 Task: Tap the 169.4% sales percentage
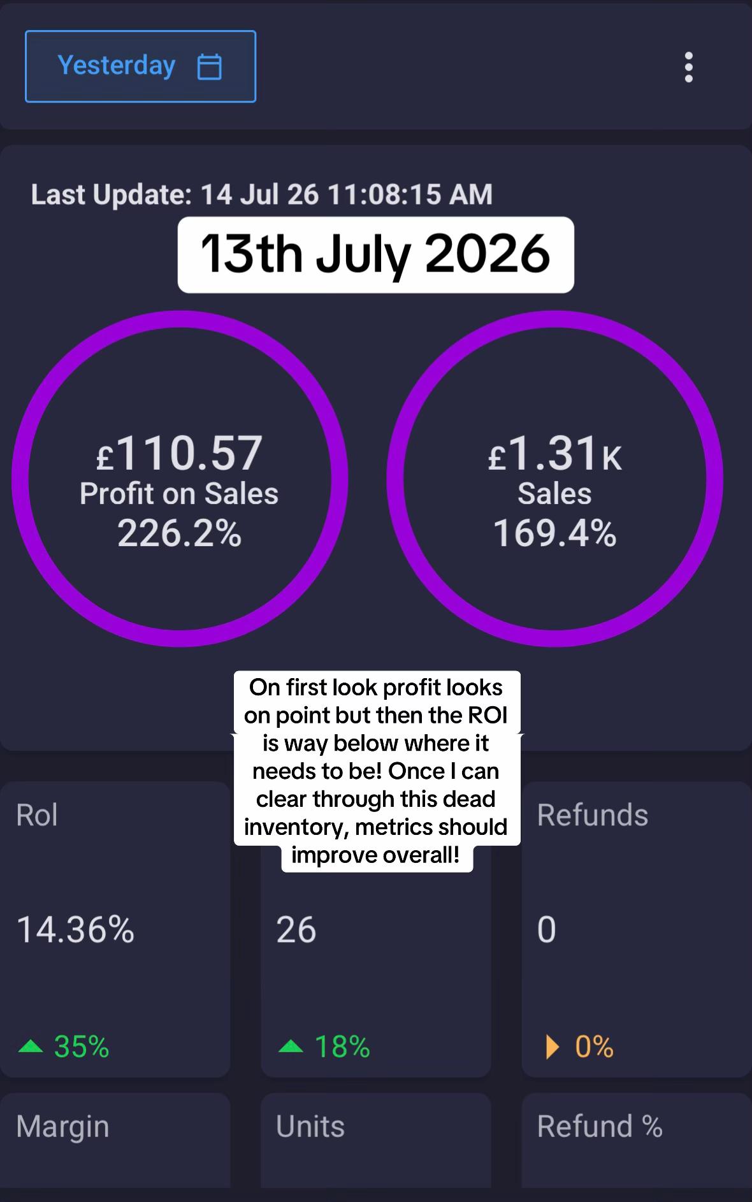click(555, 533)
